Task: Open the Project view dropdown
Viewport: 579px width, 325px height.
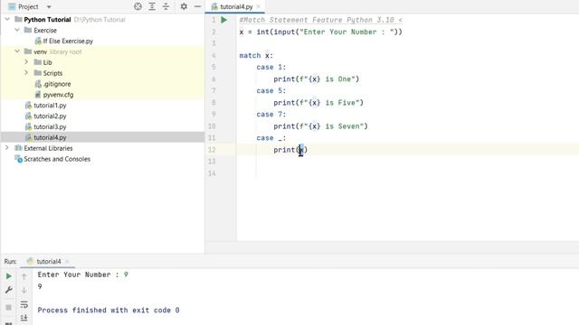Action: tap(49, 7)
